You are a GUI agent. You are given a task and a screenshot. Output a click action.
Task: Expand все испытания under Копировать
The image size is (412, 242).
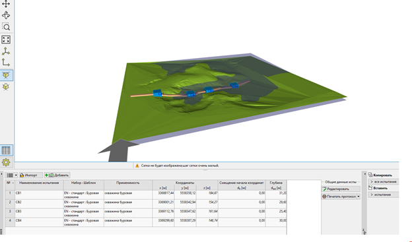[384, 181]
